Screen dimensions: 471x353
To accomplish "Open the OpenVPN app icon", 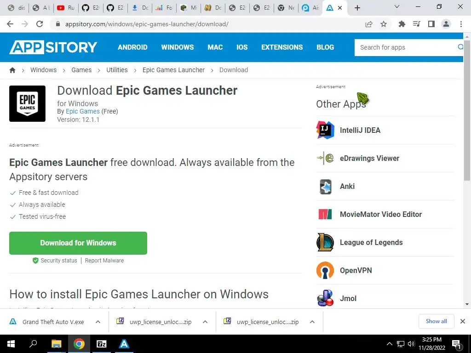I will click(325, 270).
